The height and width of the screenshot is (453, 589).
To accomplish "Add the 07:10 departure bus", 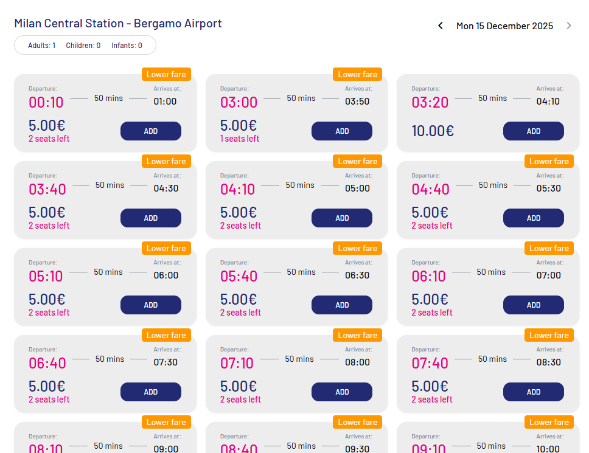I will tap(342, 392).
